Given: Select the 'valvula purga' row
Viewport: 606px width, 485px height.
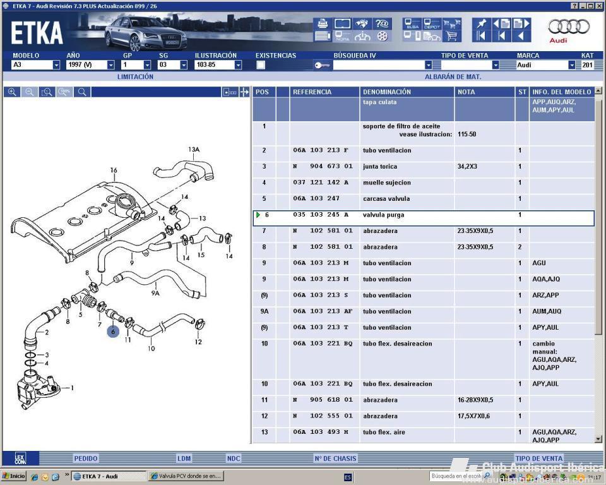Looking at the screenshot, I should pyautogui.click(x=423, y=218).
